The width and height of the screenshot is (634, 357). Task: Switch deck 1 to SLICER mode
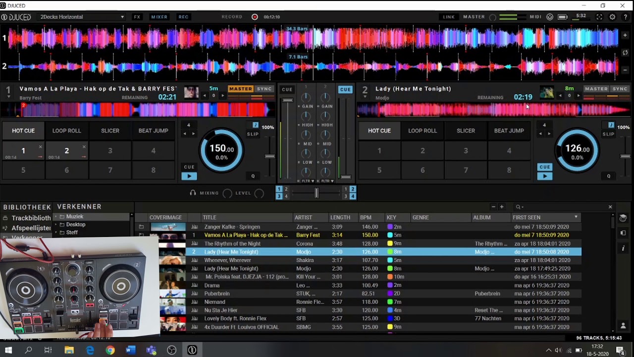click(110, 131)
